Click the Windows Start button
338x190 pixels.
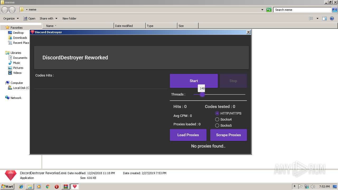click(7, 186)
